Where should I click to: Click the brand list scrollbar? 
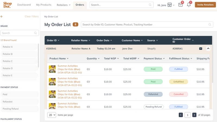[38, 55]
